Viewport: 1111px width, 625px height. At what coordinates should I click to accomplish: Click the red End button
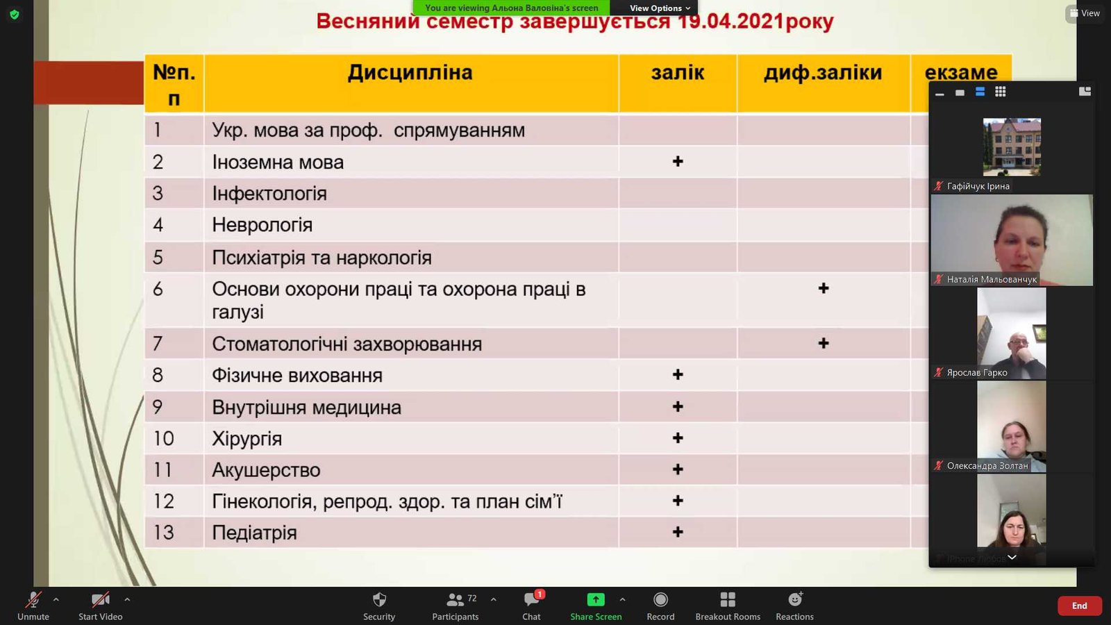pos(1079,606)
